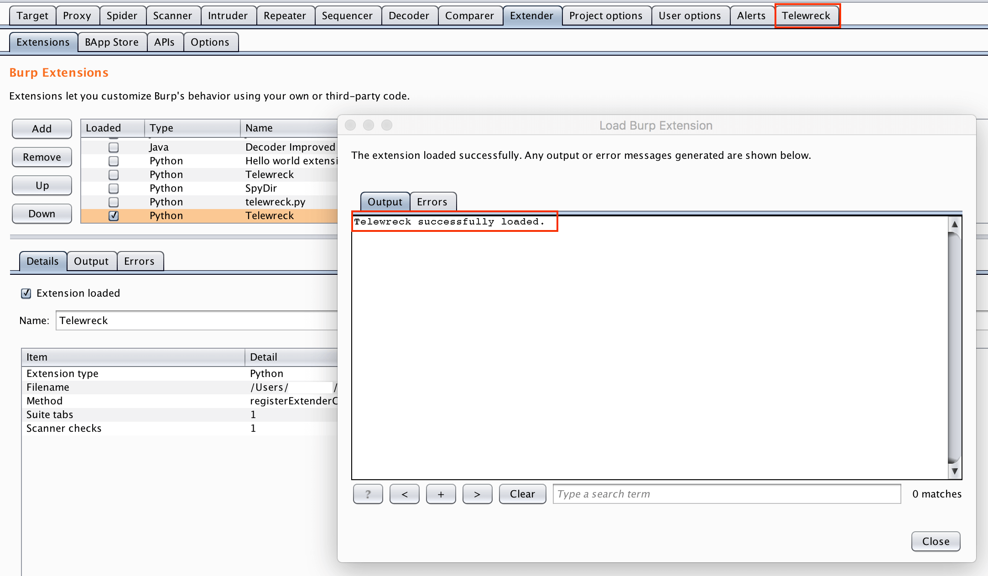Toggle the Extension loaded checkbox
988x576 pixels.
[x=26, y=293]
